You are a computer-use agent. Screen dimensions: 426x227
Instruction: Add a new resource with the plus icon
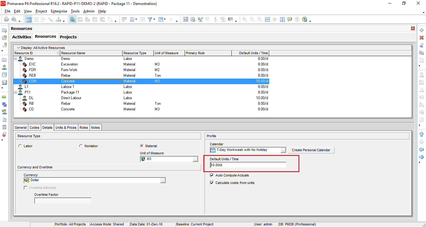tap(421, 30)
